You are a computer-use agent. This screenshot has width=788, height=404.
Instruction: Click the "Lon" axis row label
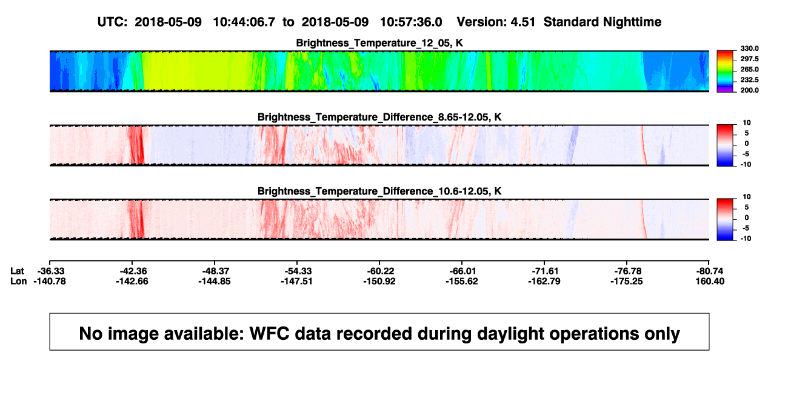click(19, 281)
